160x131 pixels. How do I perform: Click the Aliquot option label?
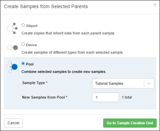(32, 26)
